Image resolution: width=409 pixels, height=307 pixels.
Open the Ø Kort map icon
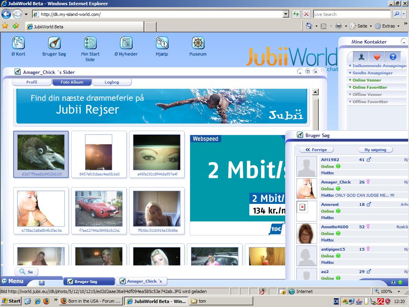(x=18, y=43)
